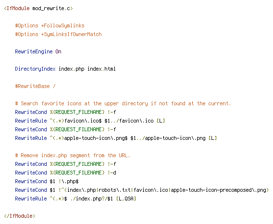
Task: Click robots\.txt in the RewriteCond pattern
Action: [115, 190]
